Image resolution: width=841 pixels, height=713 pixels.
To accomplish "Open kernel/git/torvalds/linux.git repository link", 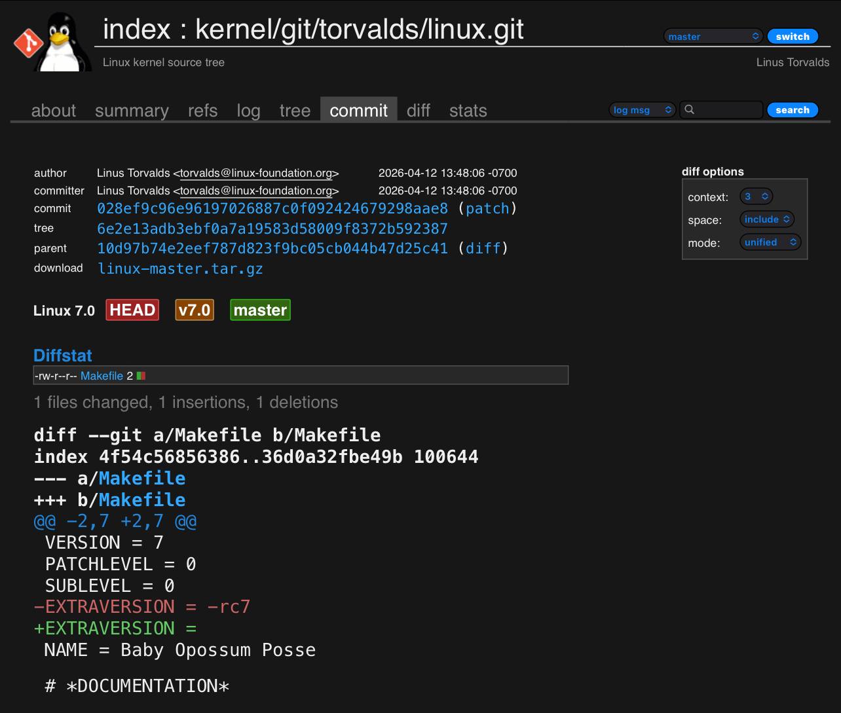I will click(x=360, y=29).
